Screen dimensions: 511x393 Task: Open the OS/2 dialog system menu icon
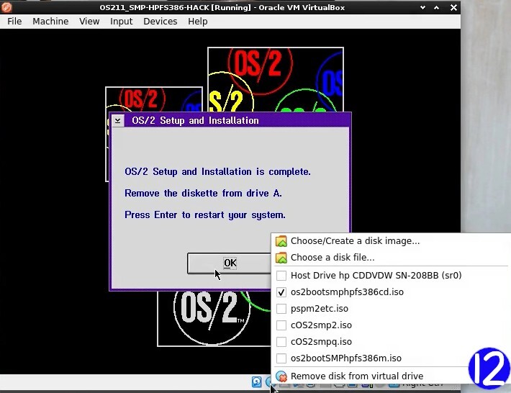coord(117,121)
